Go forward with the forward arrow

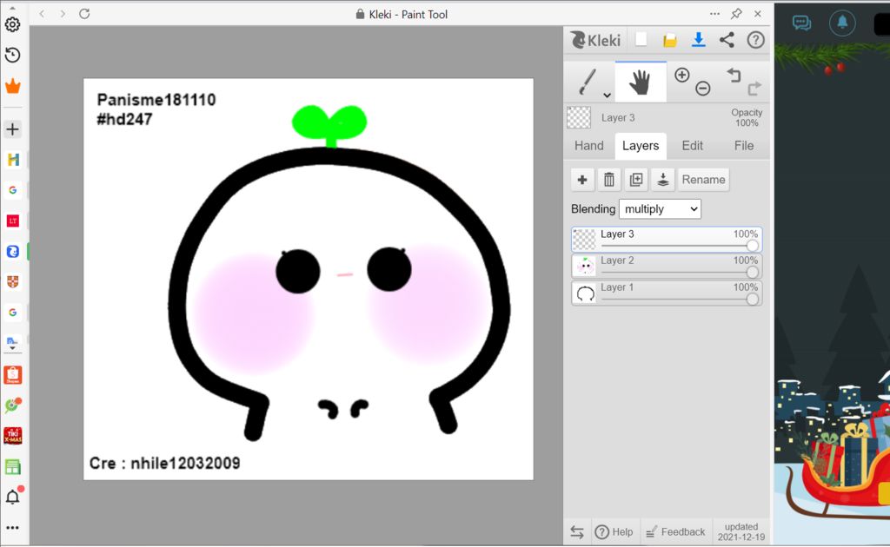pyautogui.click(x=63, y=14)
